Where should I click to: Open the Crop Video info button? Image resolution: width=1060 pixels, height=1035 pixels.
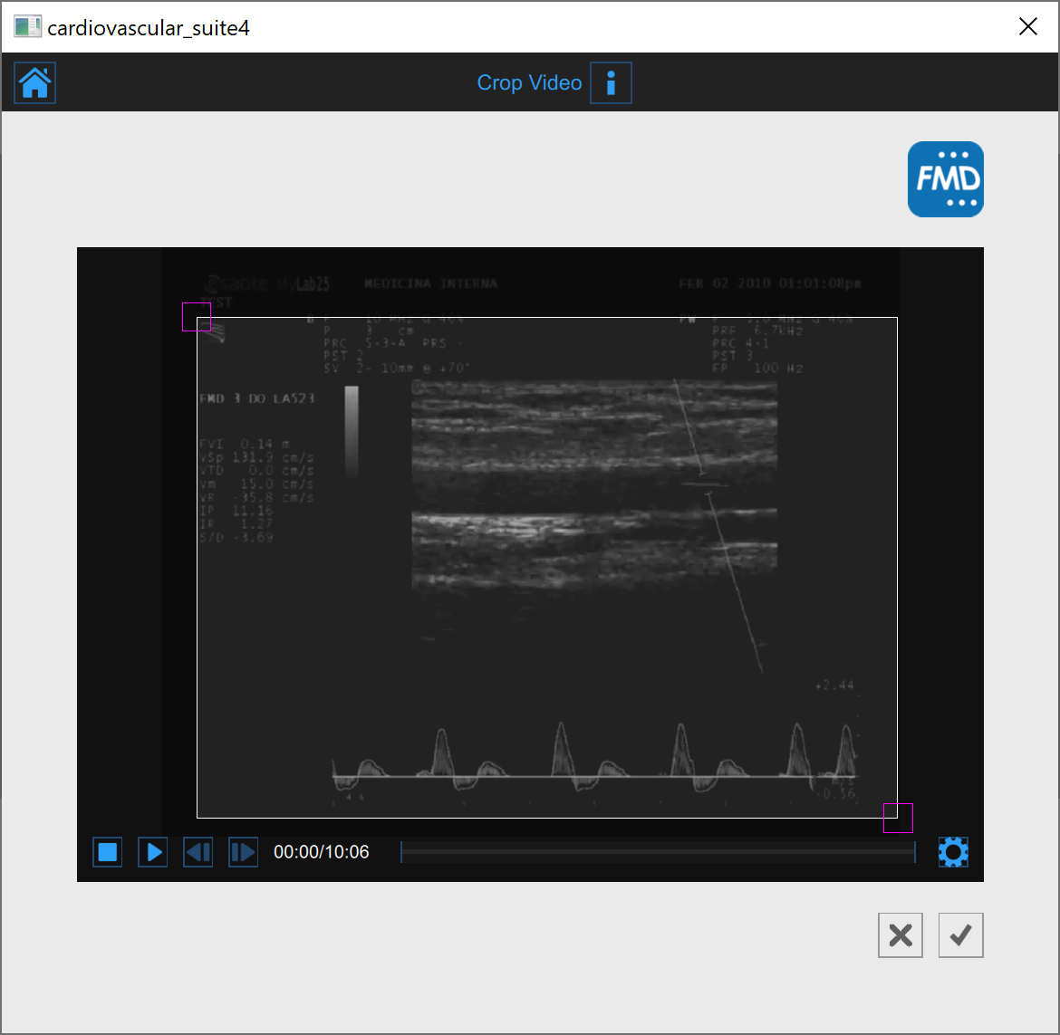click(611, 83)
